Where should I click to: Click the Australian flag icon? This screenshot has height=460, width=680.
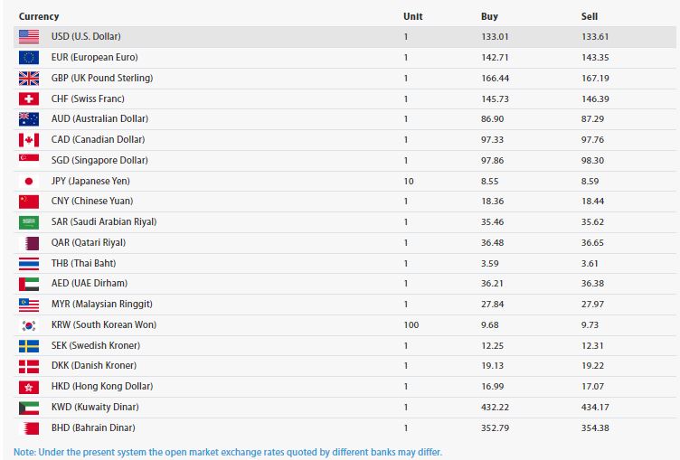[x=29, y=119]
